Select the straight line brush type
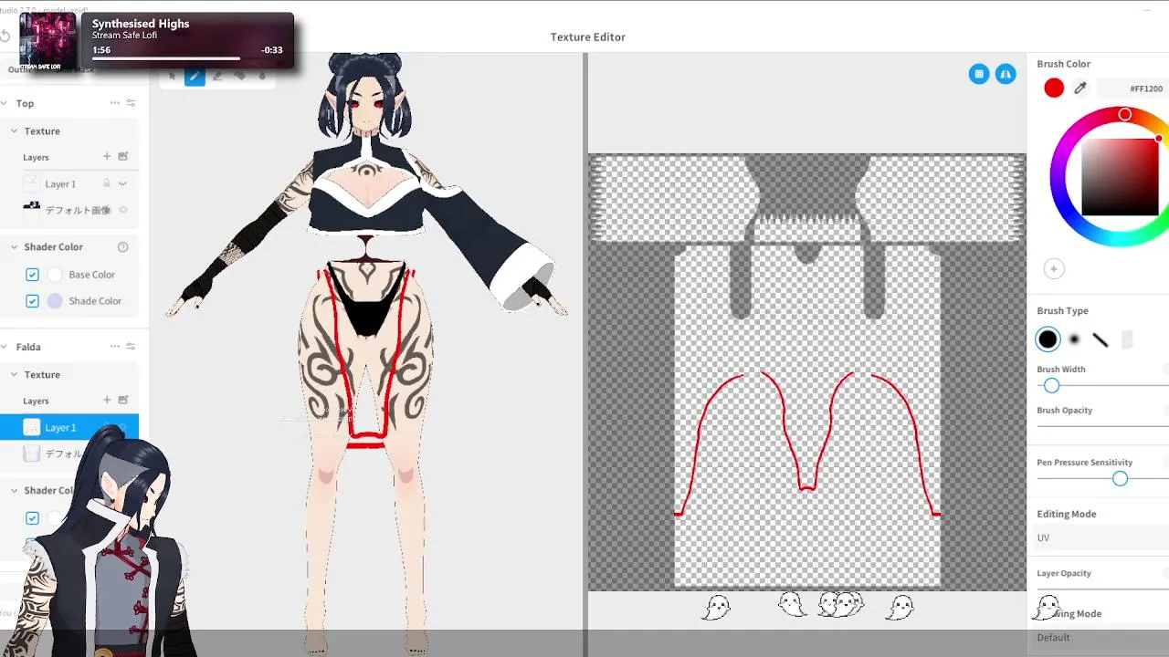This screenshot has width=1169, height=657. coord(1101,339)
